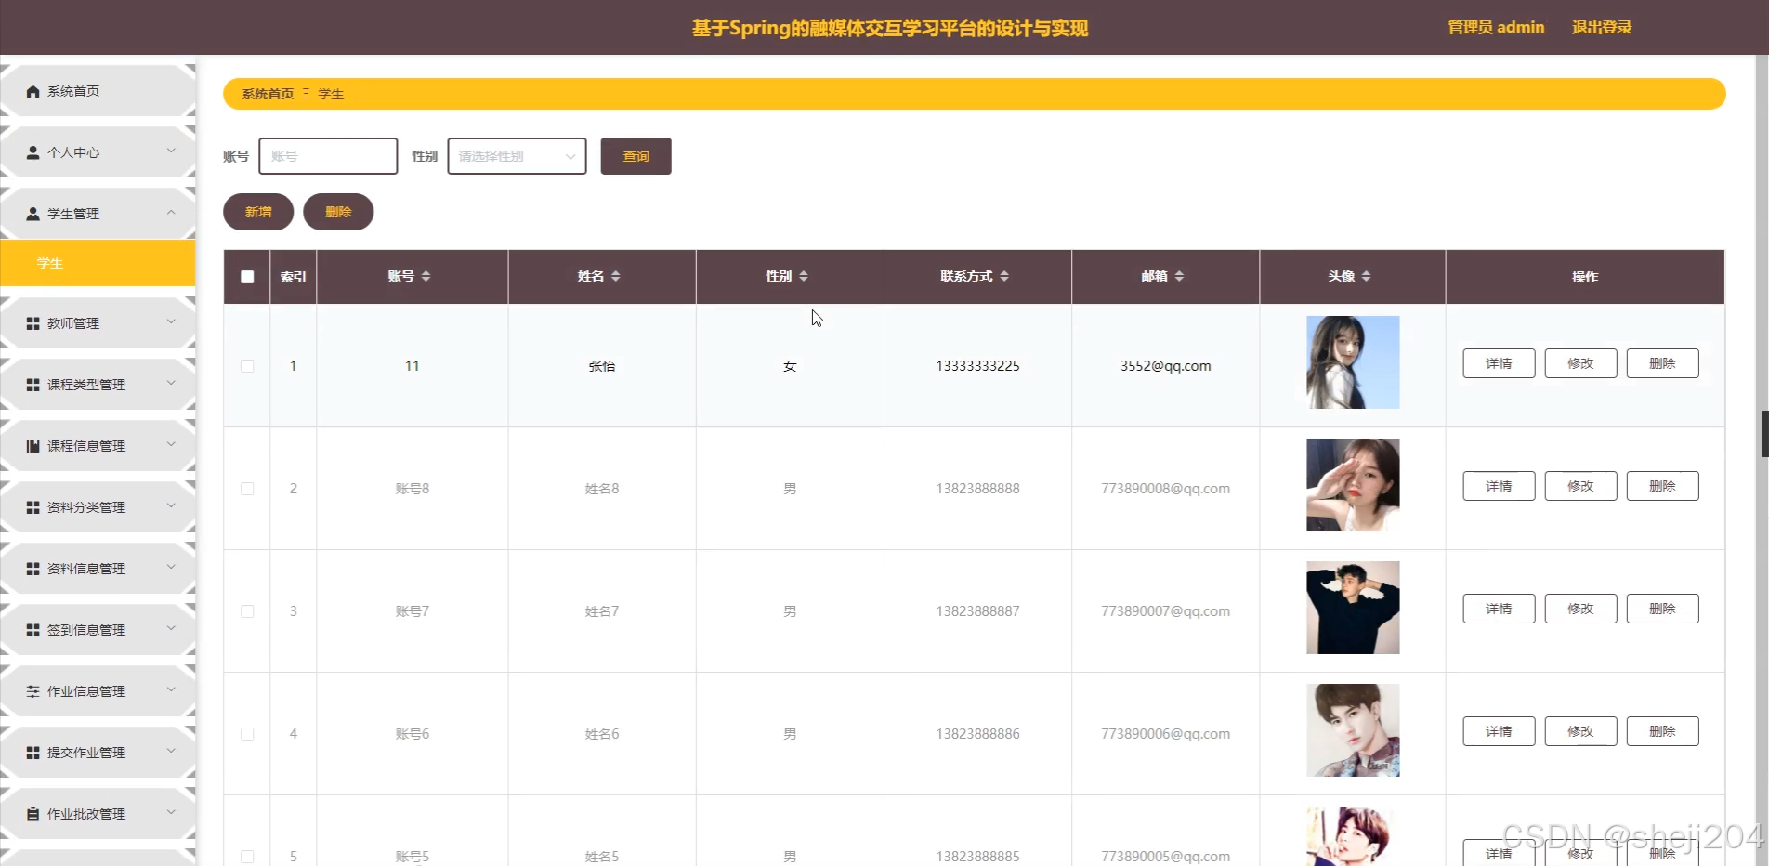Collapse the 学生管理 menu section

pyautogui.click(x=171, y=213)
